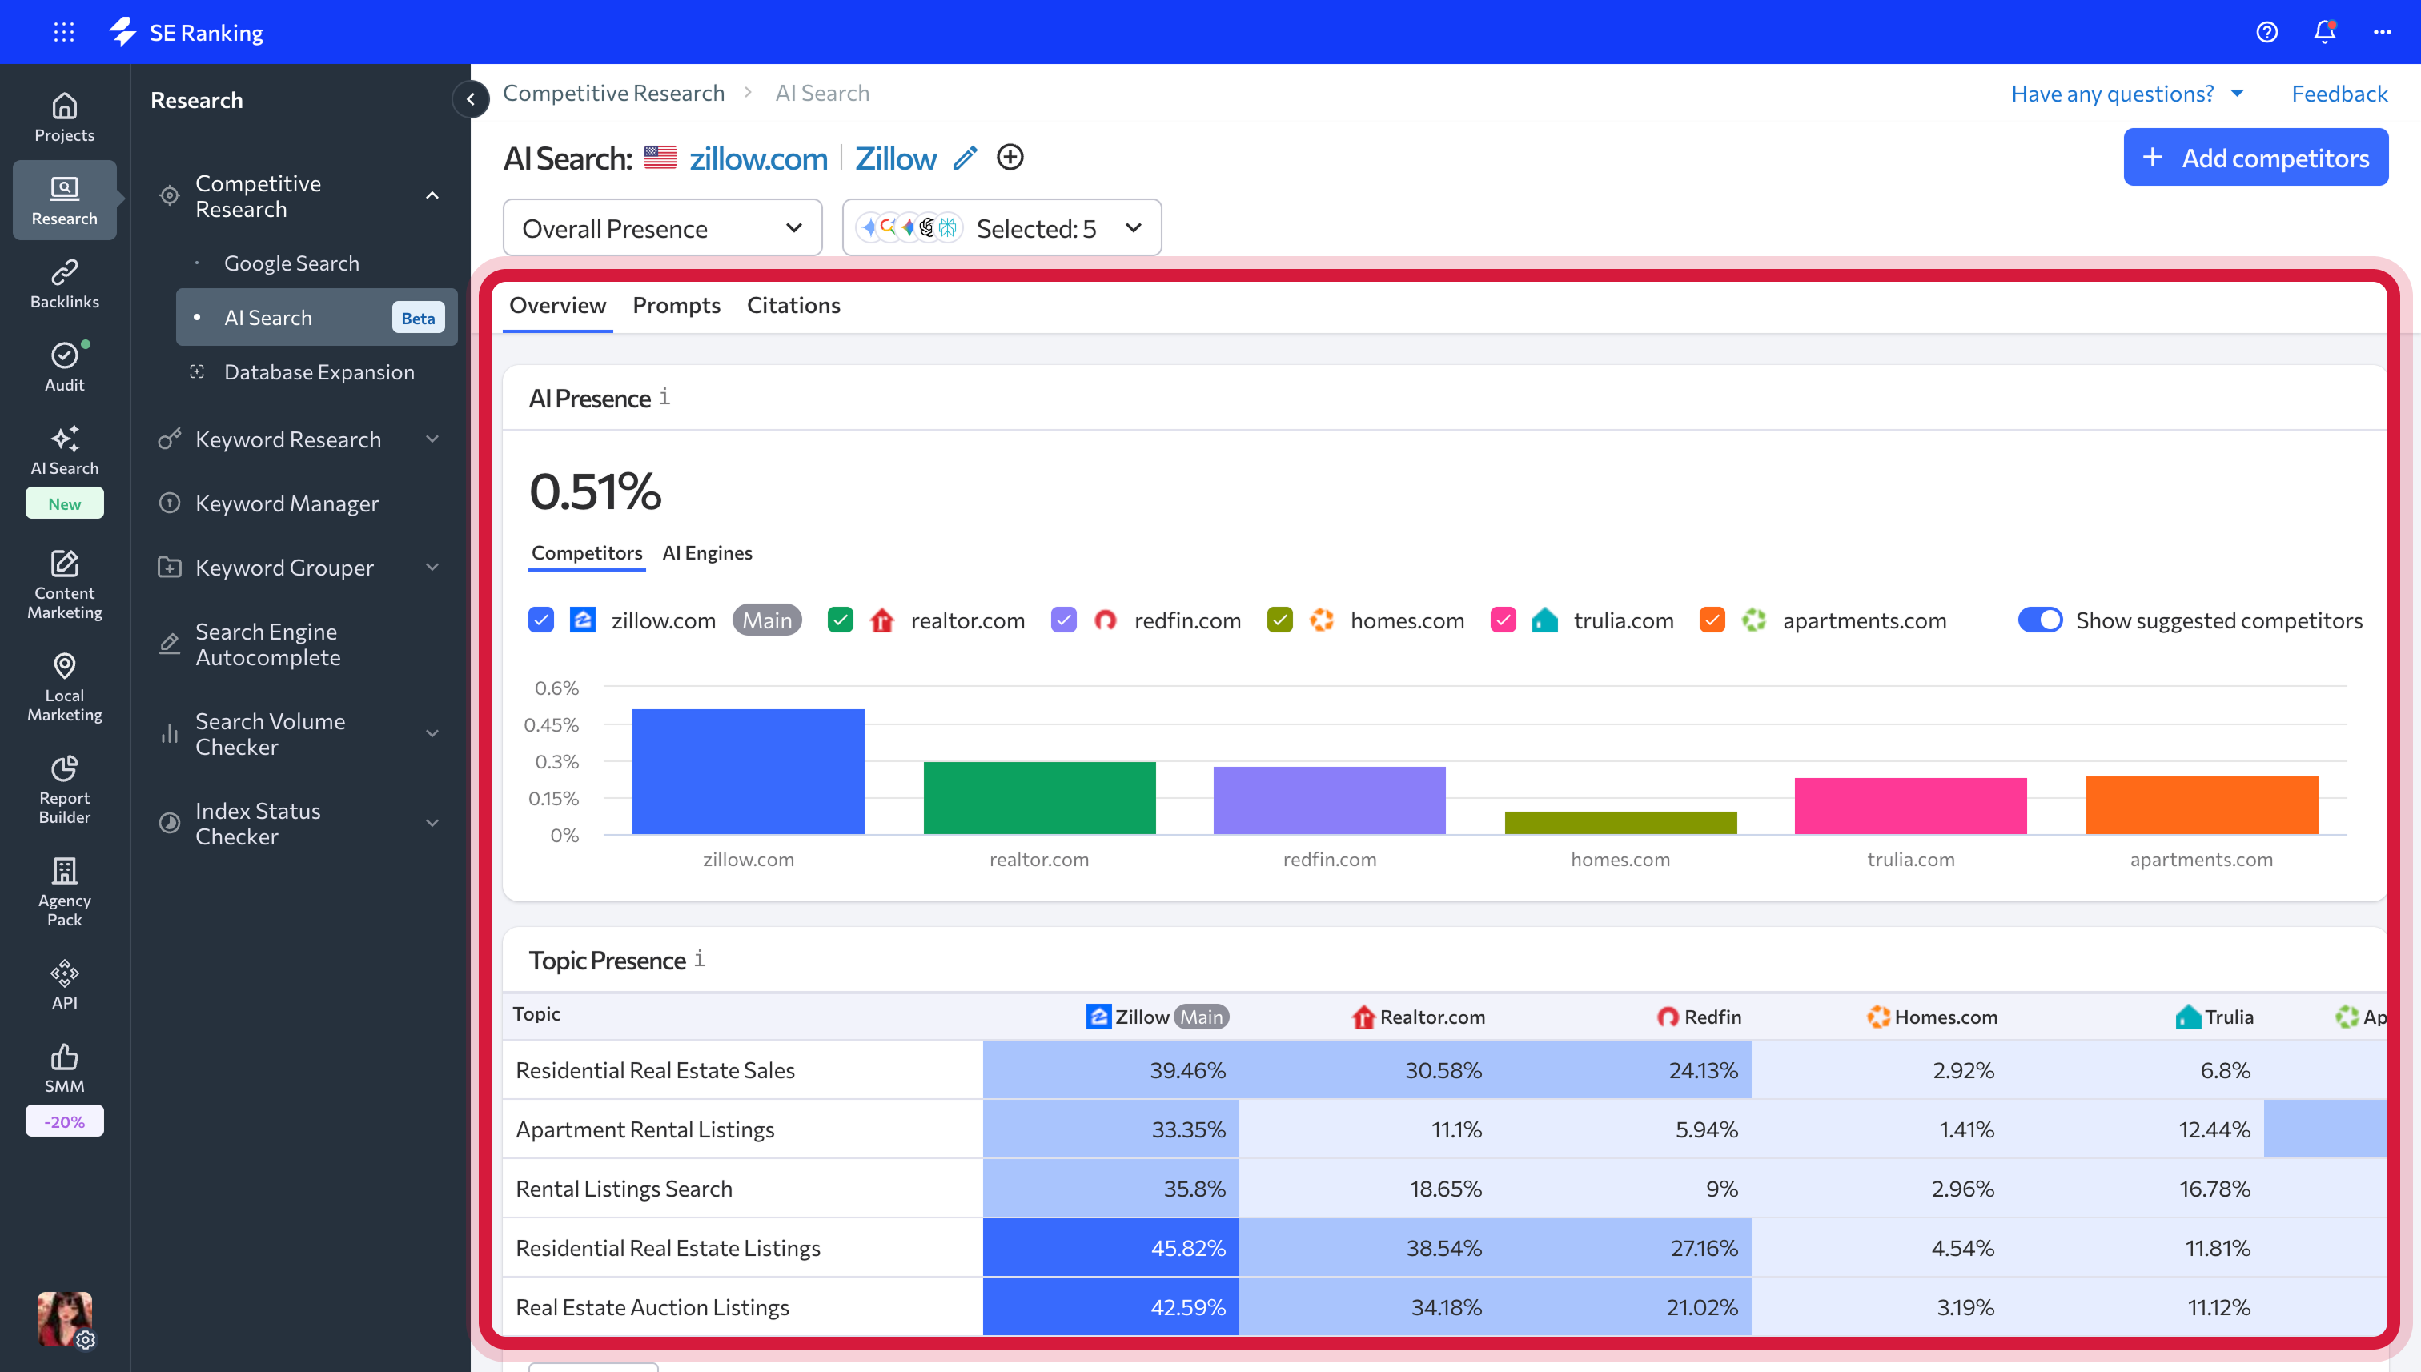Switch to the Citations tab
This screenshot has width=2421, height=1372.
tap(793, 305)
